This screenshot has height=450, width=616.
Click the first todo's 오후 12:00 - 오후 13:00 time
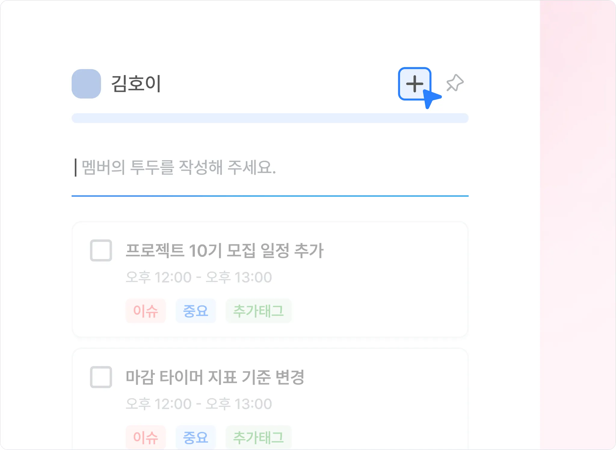pos(199,277)
